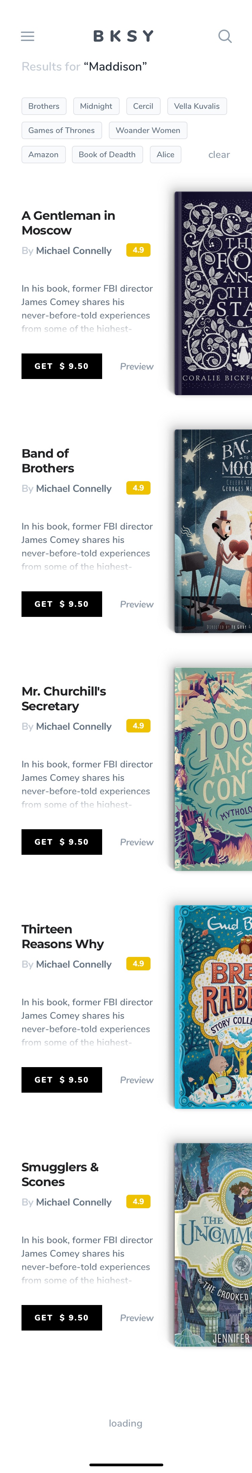This screenshot has height=1473, width=252.
Task: Preview Band of Brothers book
Action: (136, 604)
